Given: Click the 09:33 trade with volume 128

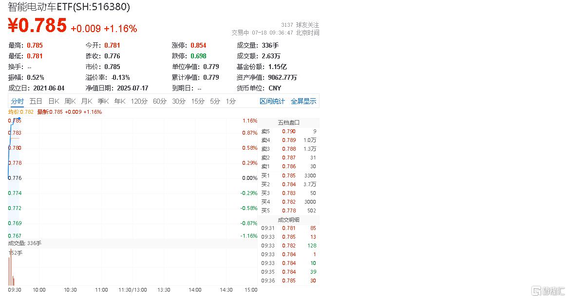Looking at the screenshot, I should click(289, 246).
